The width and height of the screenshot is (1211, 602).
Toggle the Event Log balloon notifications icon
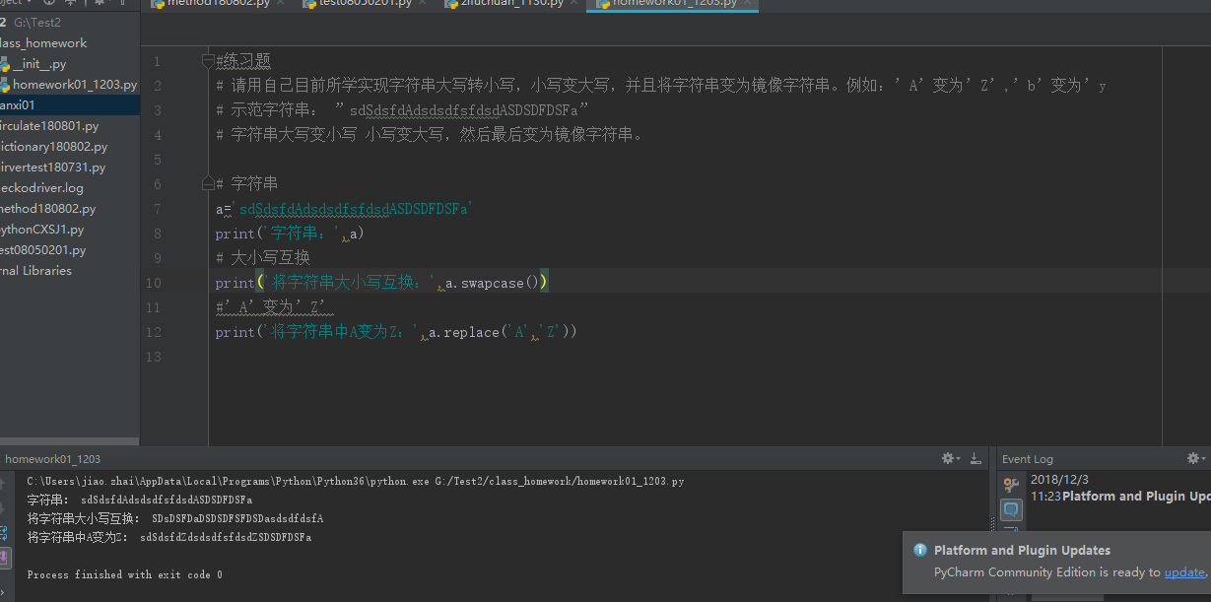click(1011, 509)
